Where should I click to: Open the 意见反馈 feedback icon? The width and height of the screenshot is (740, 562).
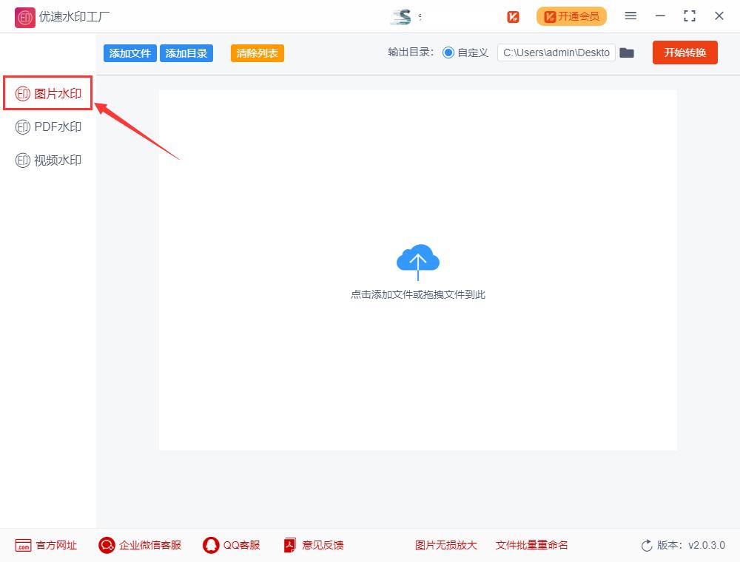[289, 545]
